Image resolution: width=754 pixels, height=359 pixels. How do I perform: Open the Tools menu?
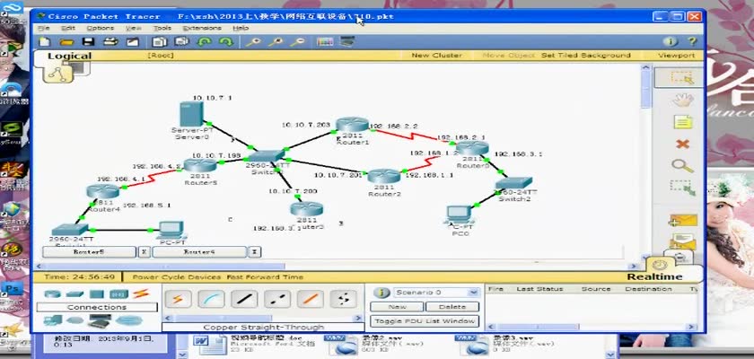(162, 29)
